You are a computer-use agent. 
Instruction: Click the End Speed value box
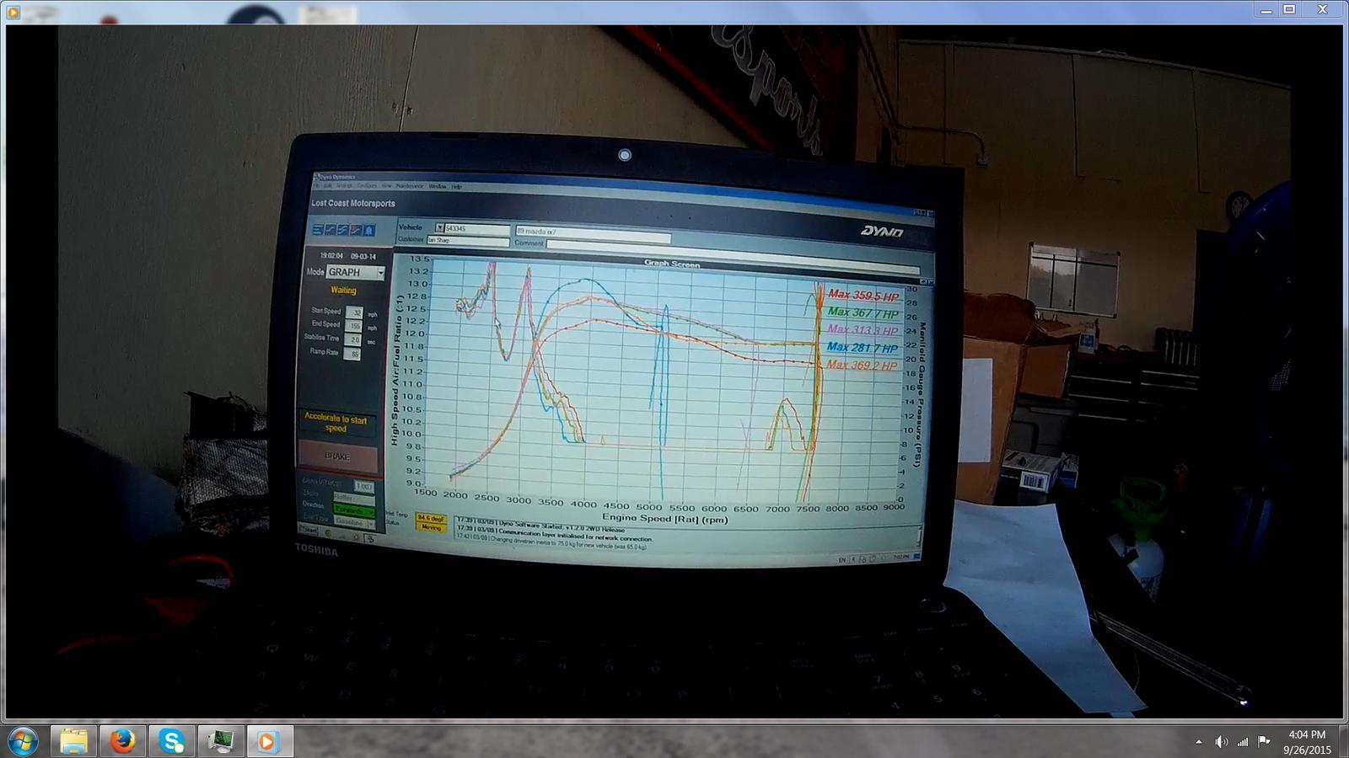[354, 325]
